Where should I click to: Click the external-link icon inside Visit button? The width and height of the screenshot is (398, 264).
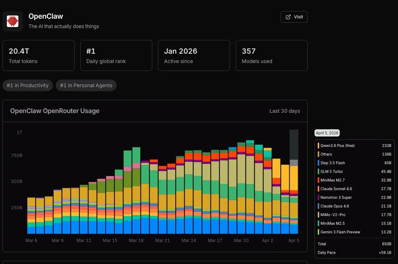pos(288,17)
